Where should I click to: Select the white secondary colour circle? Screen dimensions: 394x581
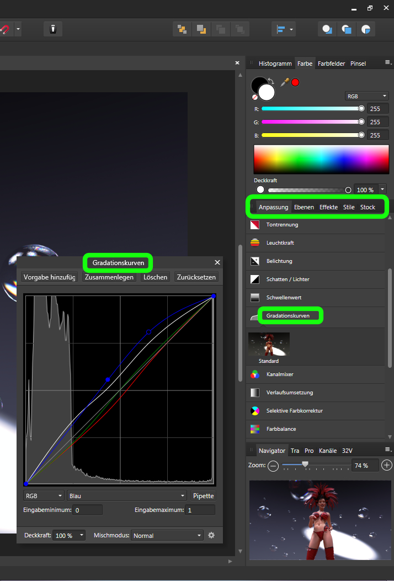(267, 93)
